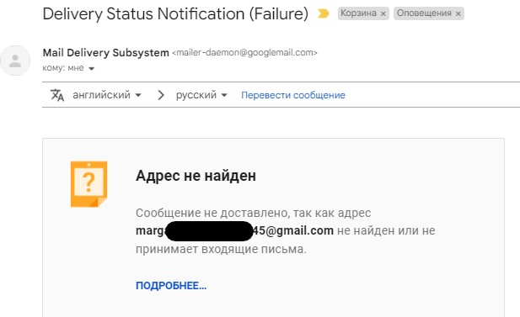Click Перевести сообщение link
520x317 pixels.
pyautogui.click(x=292, y=95)
